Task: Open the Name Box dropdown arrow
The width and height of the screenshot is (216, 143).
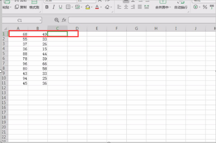Action: (40, 20)
